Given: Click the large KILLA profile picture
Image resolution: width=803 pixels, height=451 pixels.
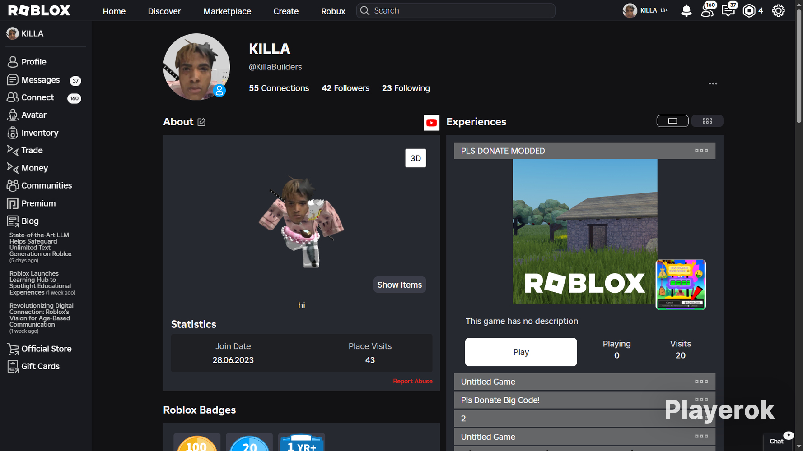Looking at the screenshot, I should (x=196, y=67).
